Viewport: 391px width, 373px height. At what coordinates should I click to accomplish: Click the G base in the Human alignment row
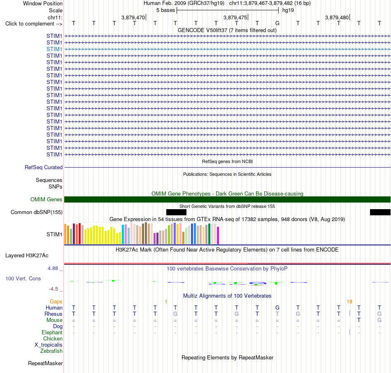277,308
